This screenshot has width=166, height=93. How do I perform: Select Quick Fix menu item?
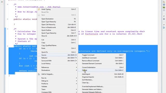(58, 52)
